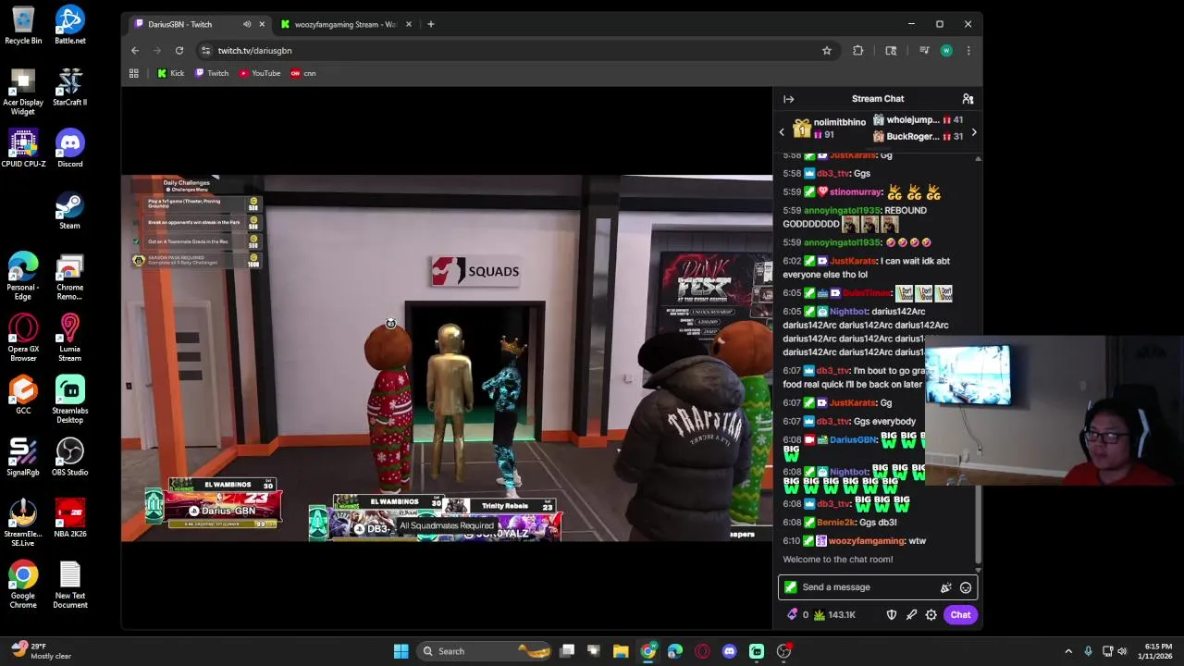Open the Twitch bookmark

click(x=212, y=73)
